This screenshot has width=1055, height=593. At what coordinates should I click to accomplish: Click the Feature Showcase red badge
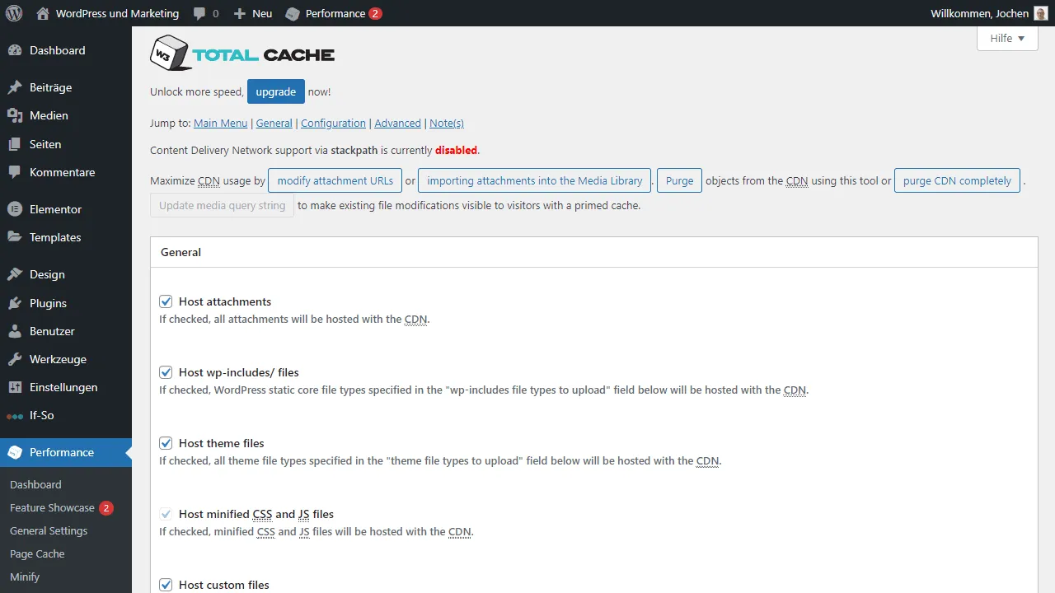click(106, 508)
